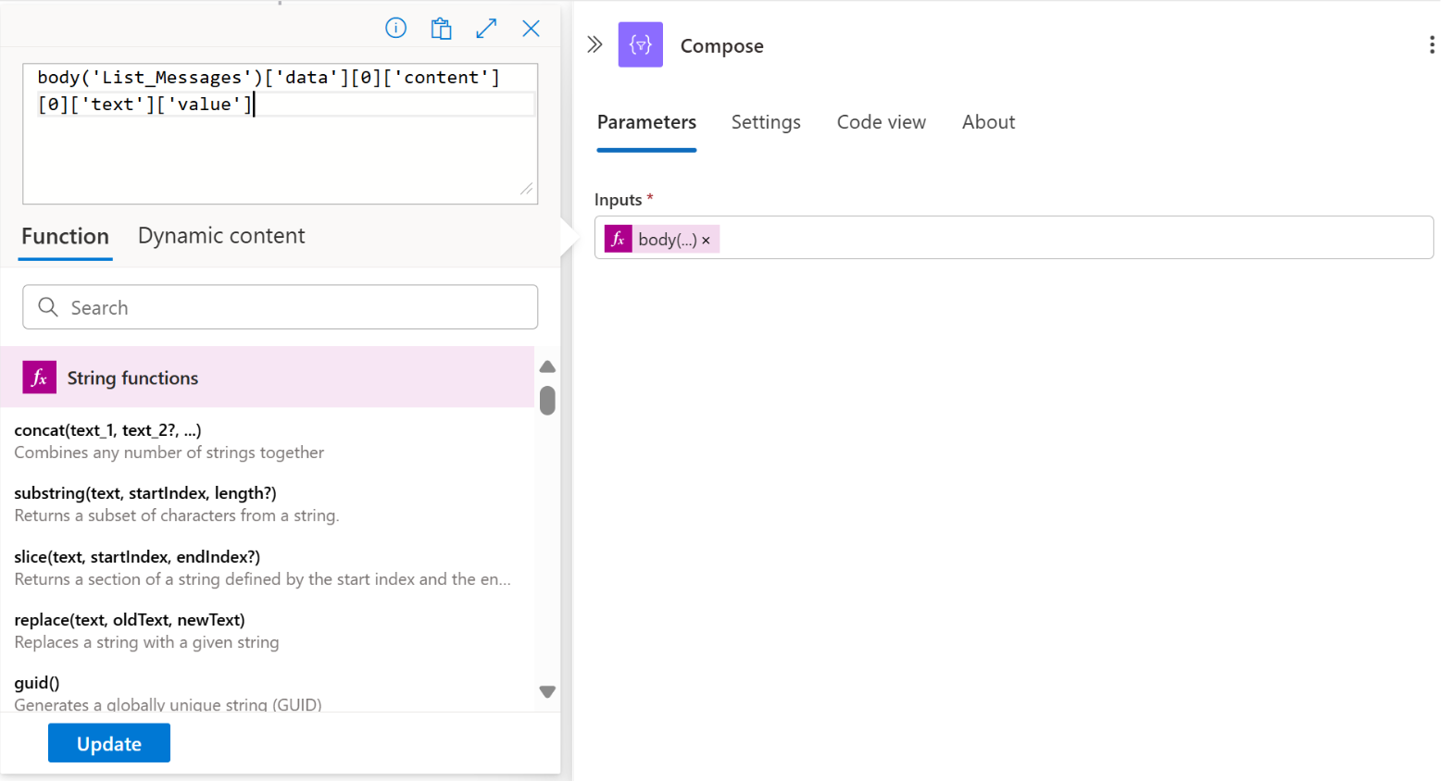
Task: Select the Function tab
Action: 65,236
